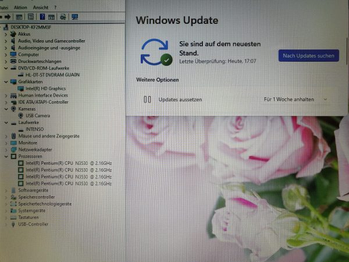Click 'Nach Updates suchen' button
Screen dimensions: 349x262
(x=308, y=55)
